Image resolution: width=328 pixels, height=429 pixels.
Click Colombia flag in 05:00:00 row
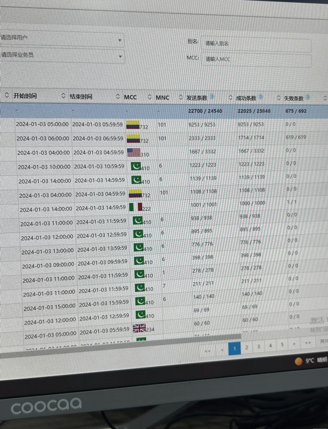133,125
